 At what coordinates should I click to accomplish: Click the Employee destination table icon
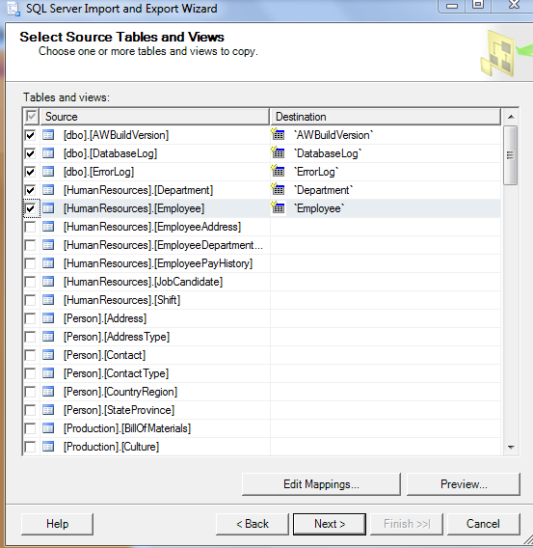click(278, 208)
